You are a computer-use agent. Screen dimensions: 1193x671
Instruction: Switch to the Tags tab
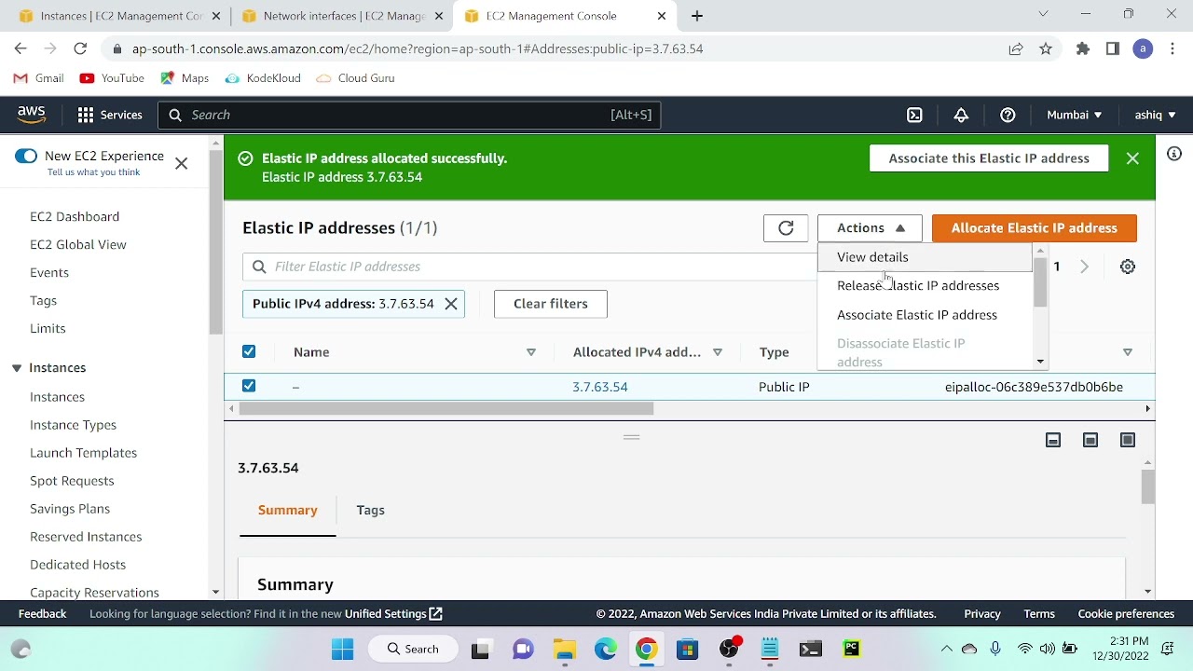[x=370, y=511]
